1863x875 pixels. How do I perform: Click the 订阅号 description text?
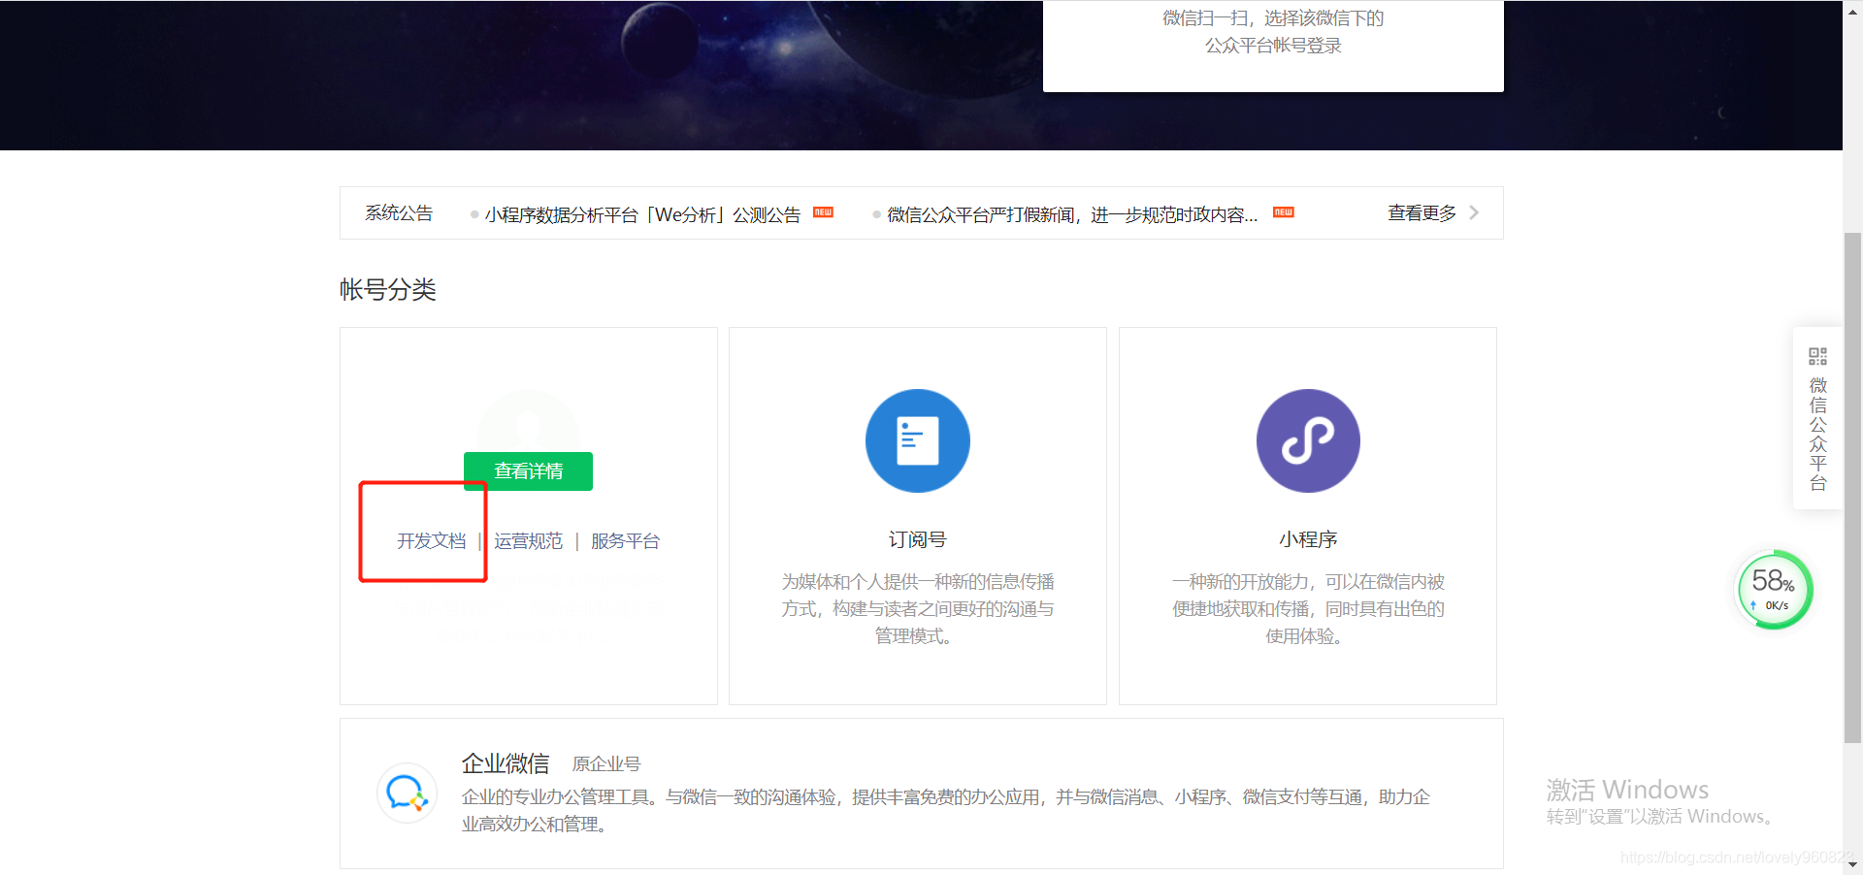click(x=917, y=609)
